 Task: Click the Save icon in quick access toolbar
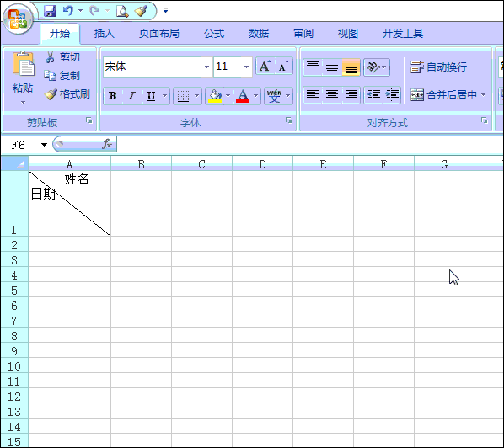click(50, 11)
